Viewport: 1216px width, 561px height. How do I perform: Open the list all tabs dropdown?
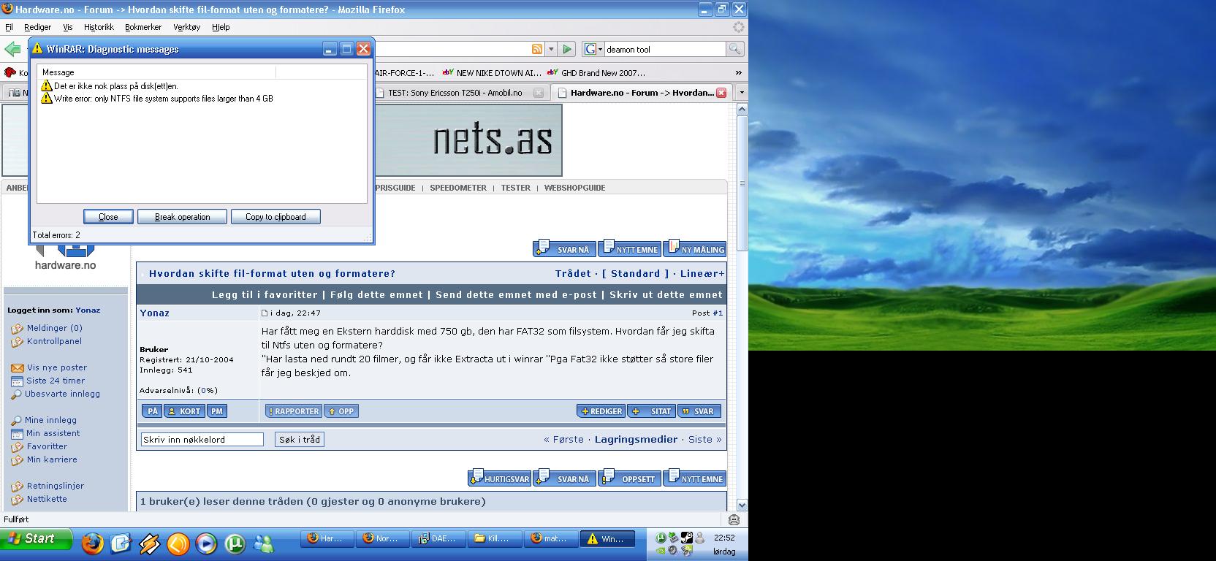pos(741,93)
